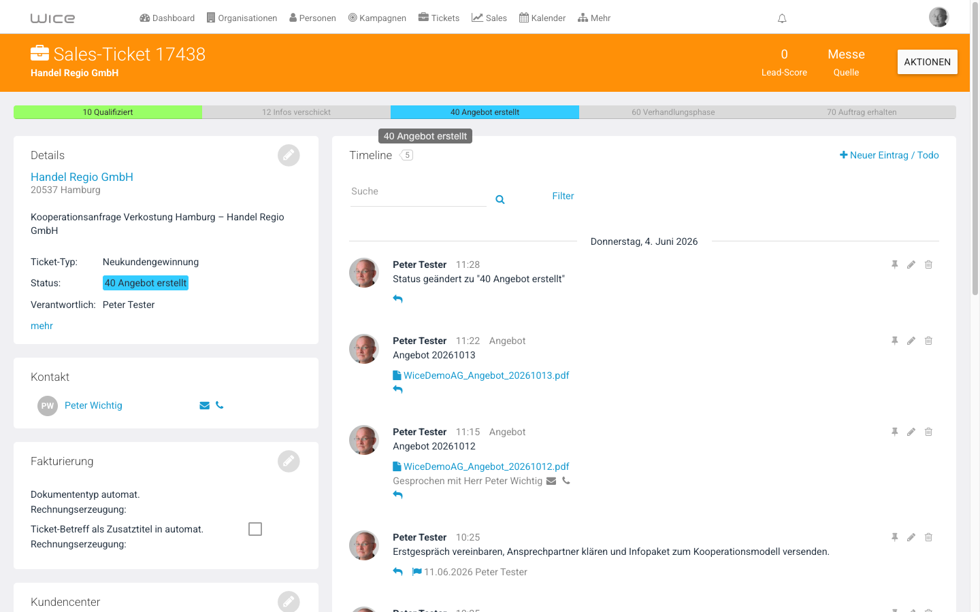Open Organisationen in the top navigation
The height and width of the screenshot is (612, 980).
click(242, 18)
